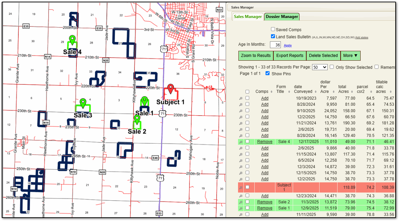Check the select-all checkbox in table header
The width and height of the screenshot is (399, 221).
click(x=247, y=92)
